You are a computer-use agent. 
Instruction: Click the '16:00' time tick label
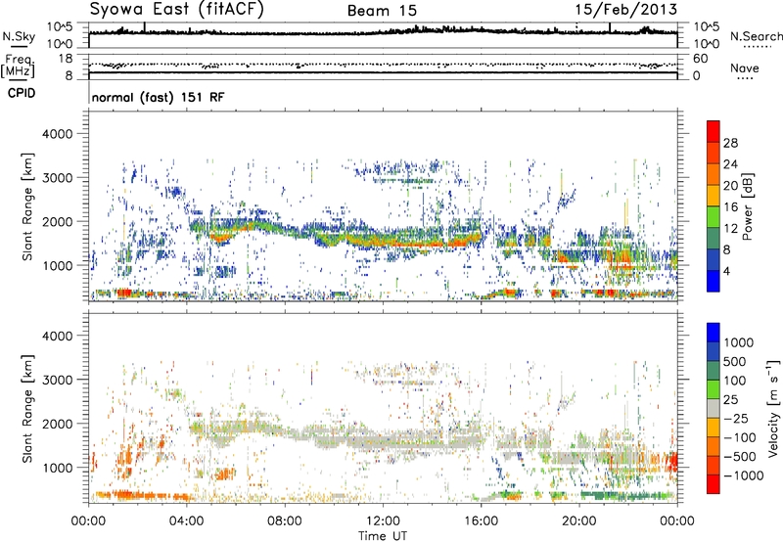tap(481, 521)
